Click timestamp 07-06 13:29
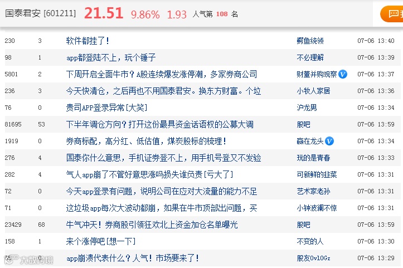The width and height of the screenshot is (403, 268). coord(376,258)
